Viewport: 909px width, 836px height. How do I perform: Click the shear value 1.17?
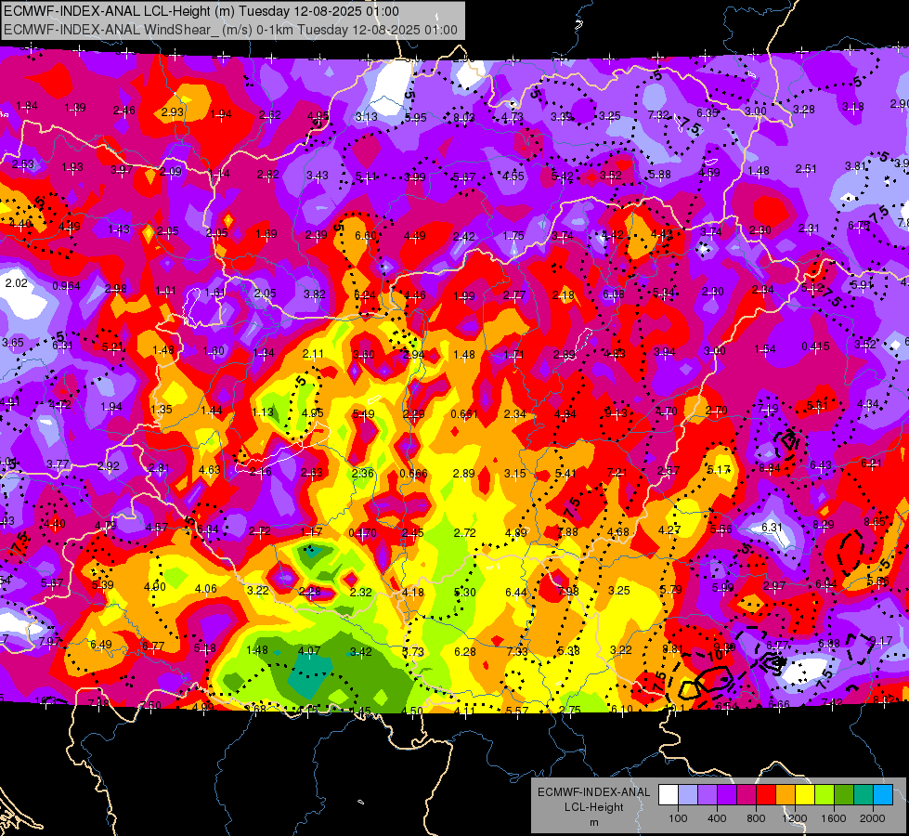coord(311,532)
